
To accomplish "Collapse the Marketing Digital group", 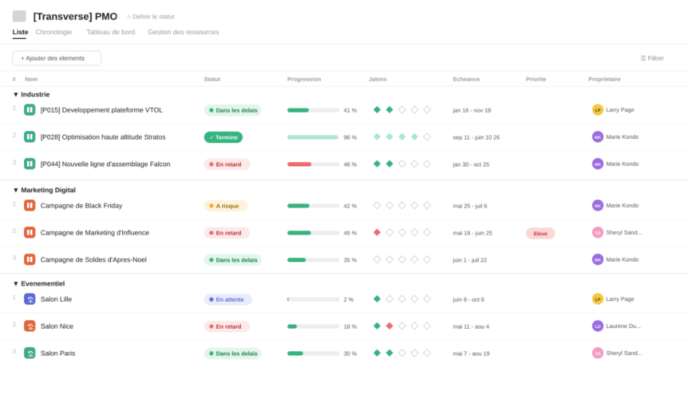I will click(16, 190).
